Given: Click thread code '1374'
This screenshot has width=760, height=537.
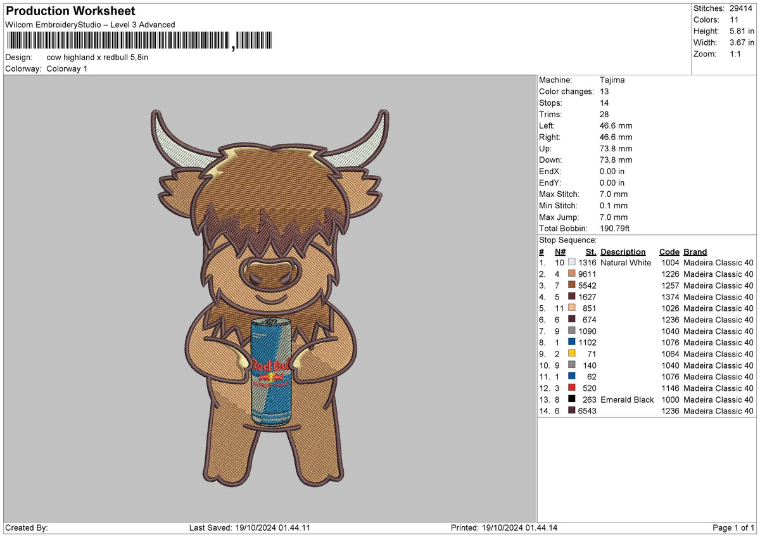Looking at the screenshot, I should [x=670, y=297].
